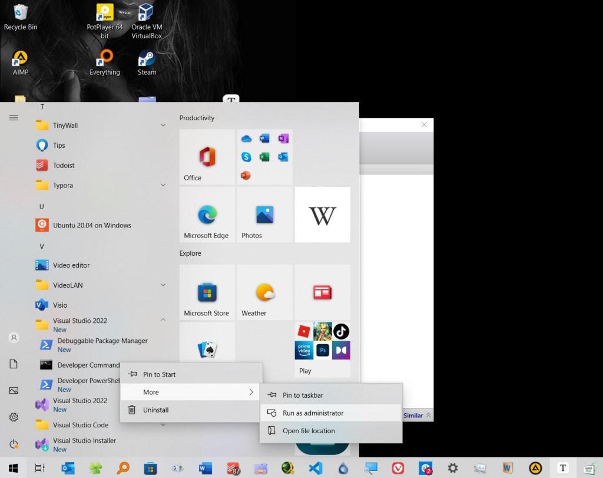Jump to letter U section header
603x478 pixels.
pos(42,207)
